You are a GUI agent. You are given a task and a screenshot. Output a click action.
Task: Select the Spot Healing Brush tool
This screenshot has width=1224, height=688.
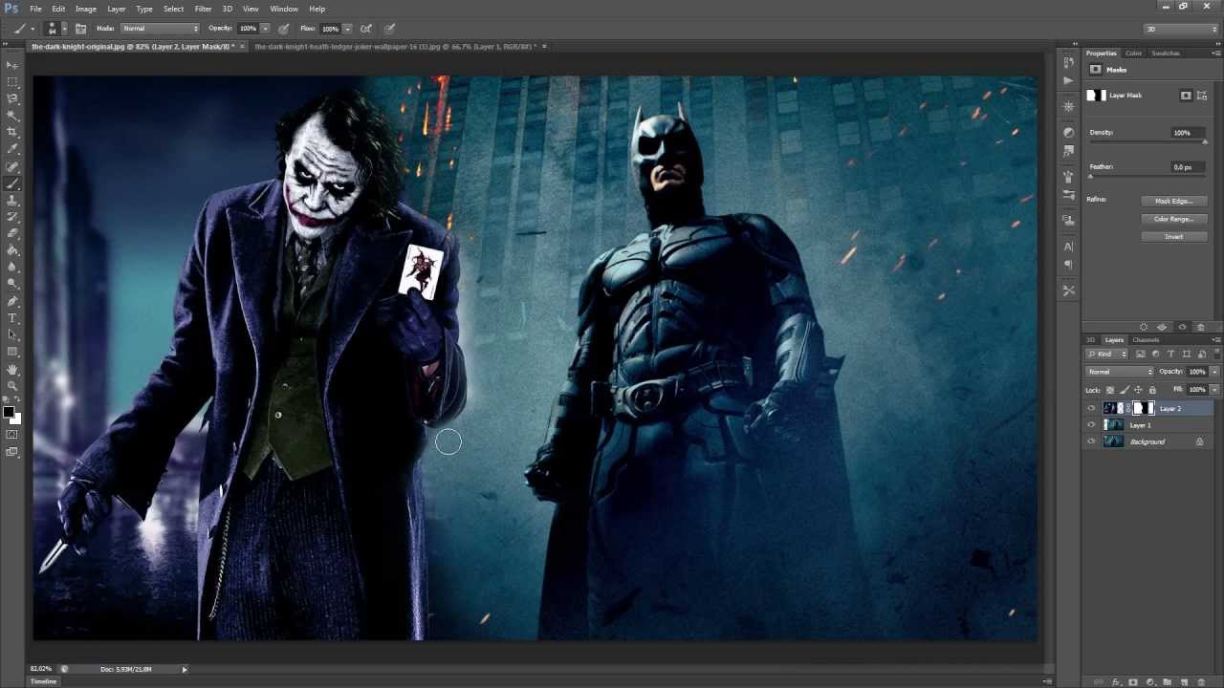(x=12, y=166)
